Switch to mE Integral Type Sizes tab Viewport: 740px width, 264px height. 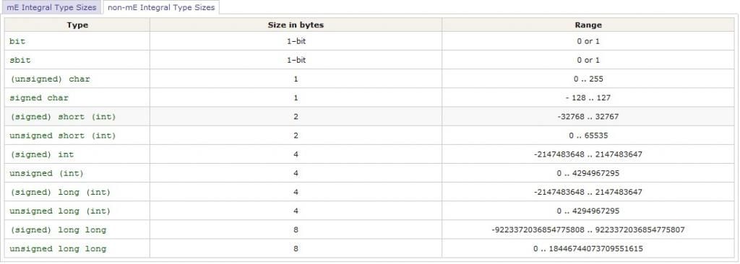pyautogui.click(x=51, y=7)
